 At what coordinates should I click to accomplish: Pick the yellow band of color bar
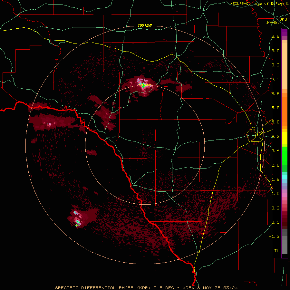click(285, 138)
